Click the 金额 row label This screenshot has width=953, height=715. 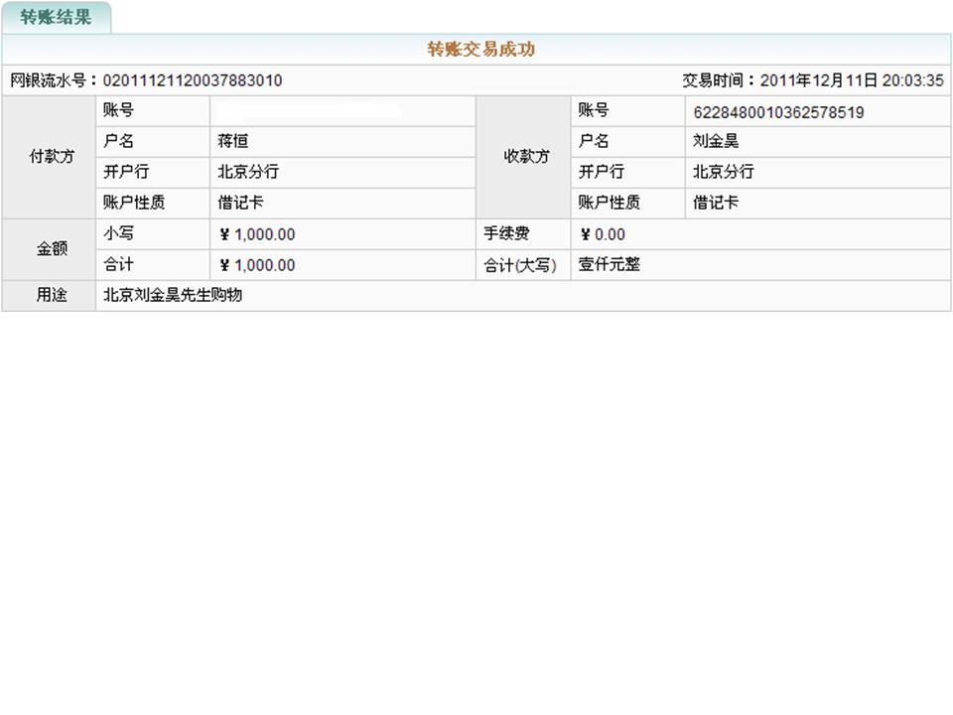click(x=50, y=249)
